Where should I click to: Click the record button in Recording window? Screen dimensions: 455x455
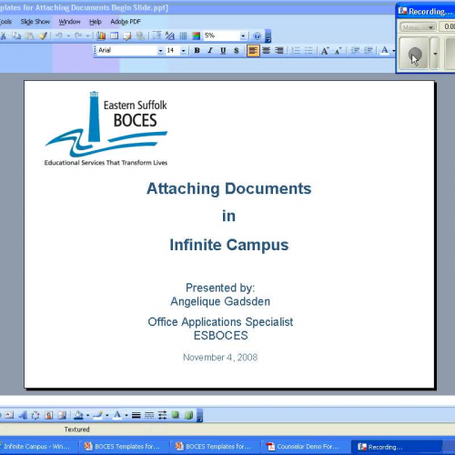click(x=414, y=54)
